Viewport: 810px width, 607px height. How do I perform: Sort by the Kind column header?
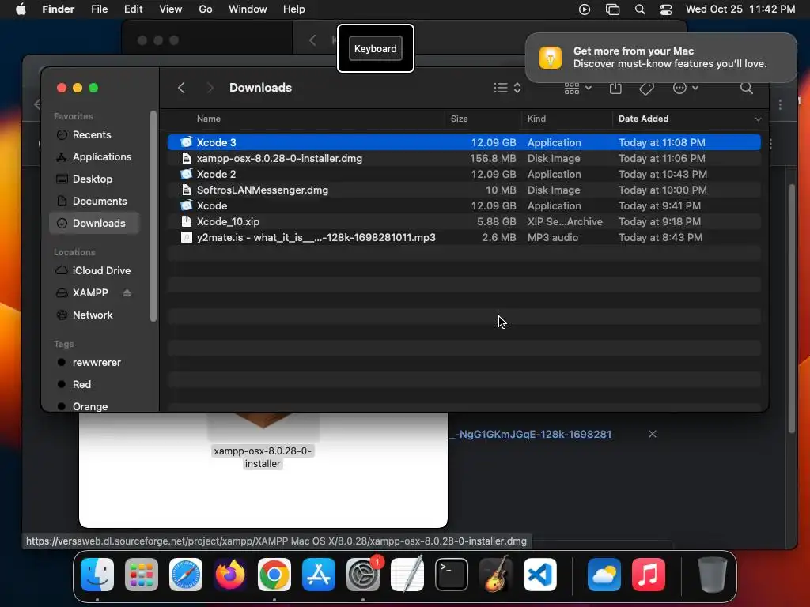[536, 119]
